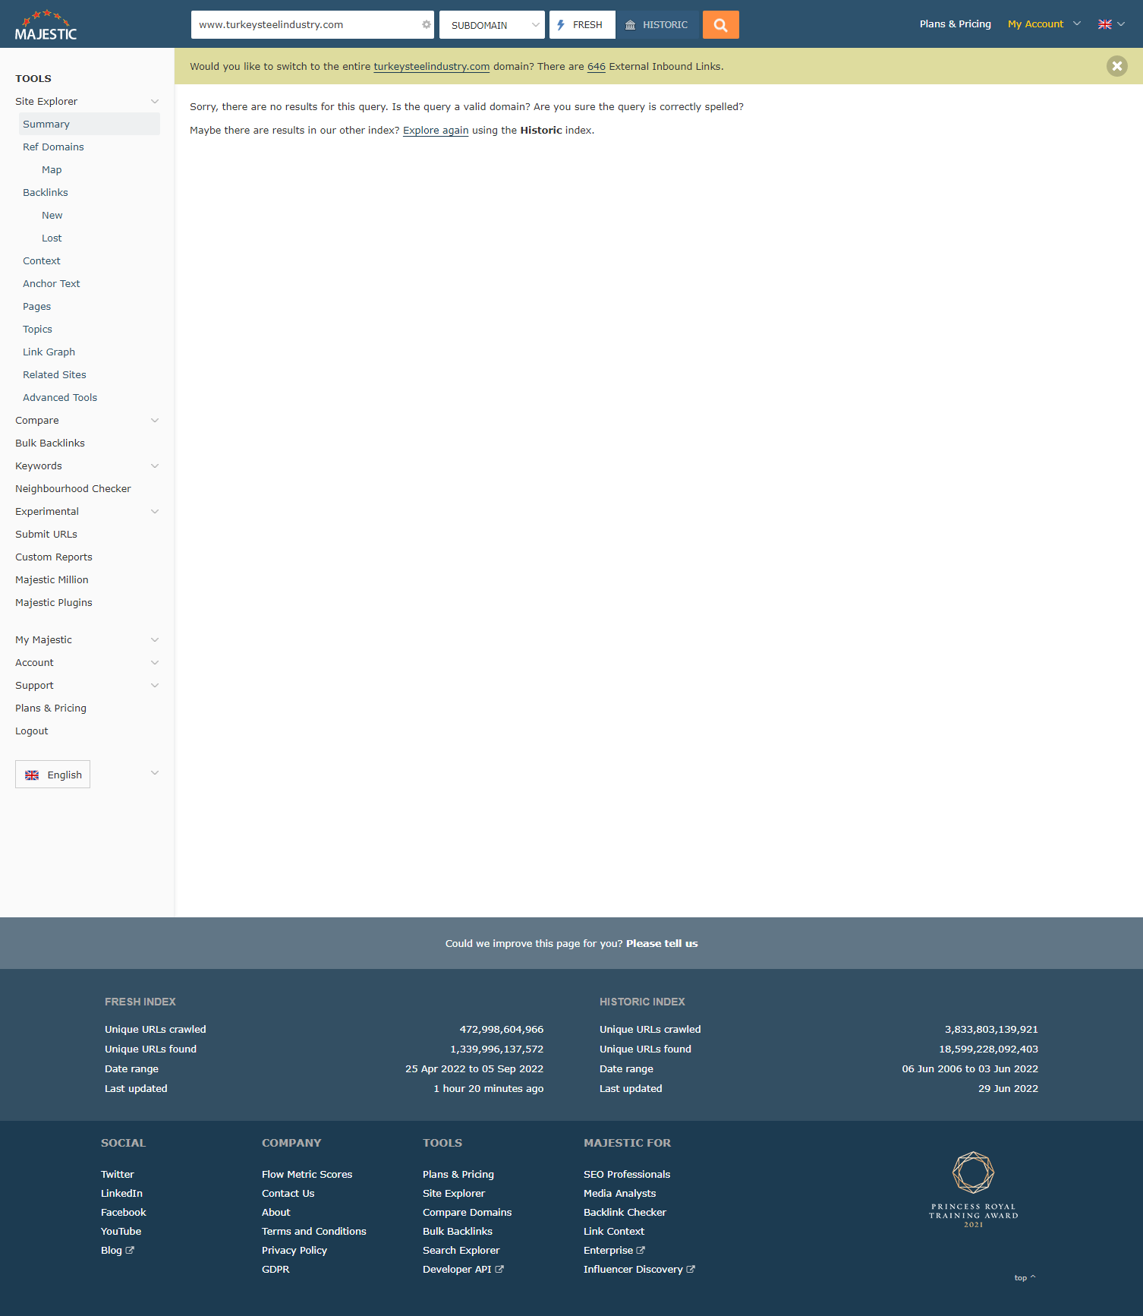Open LinkedIn footer link
The image size is (1143, 1316).
pyautogui.click(x=121, y=1194)
